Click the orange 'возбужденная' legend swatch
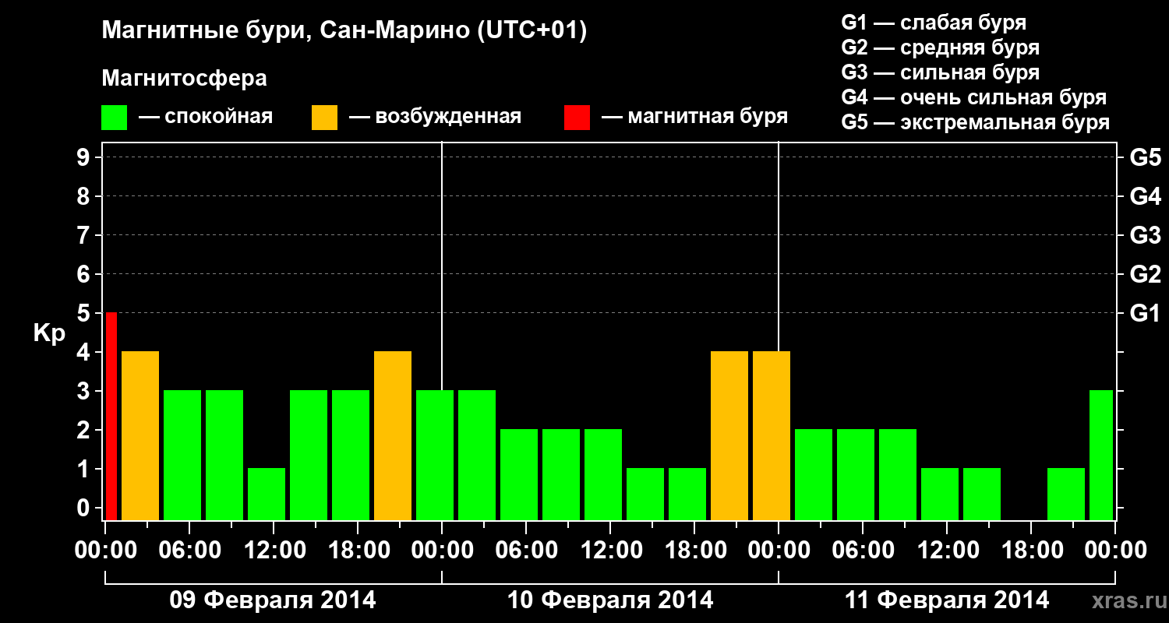 [x=324, y=118]
